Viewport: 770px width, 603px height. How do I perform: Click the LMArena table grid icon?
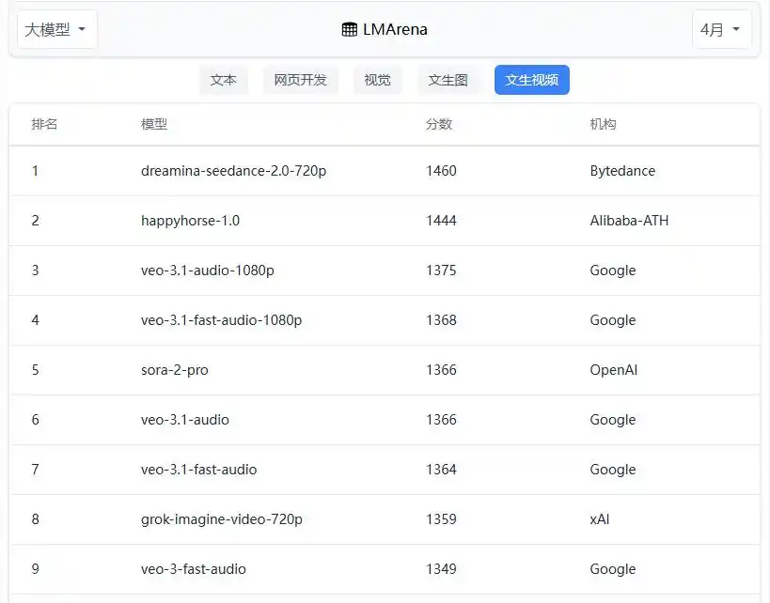point(349,29)
